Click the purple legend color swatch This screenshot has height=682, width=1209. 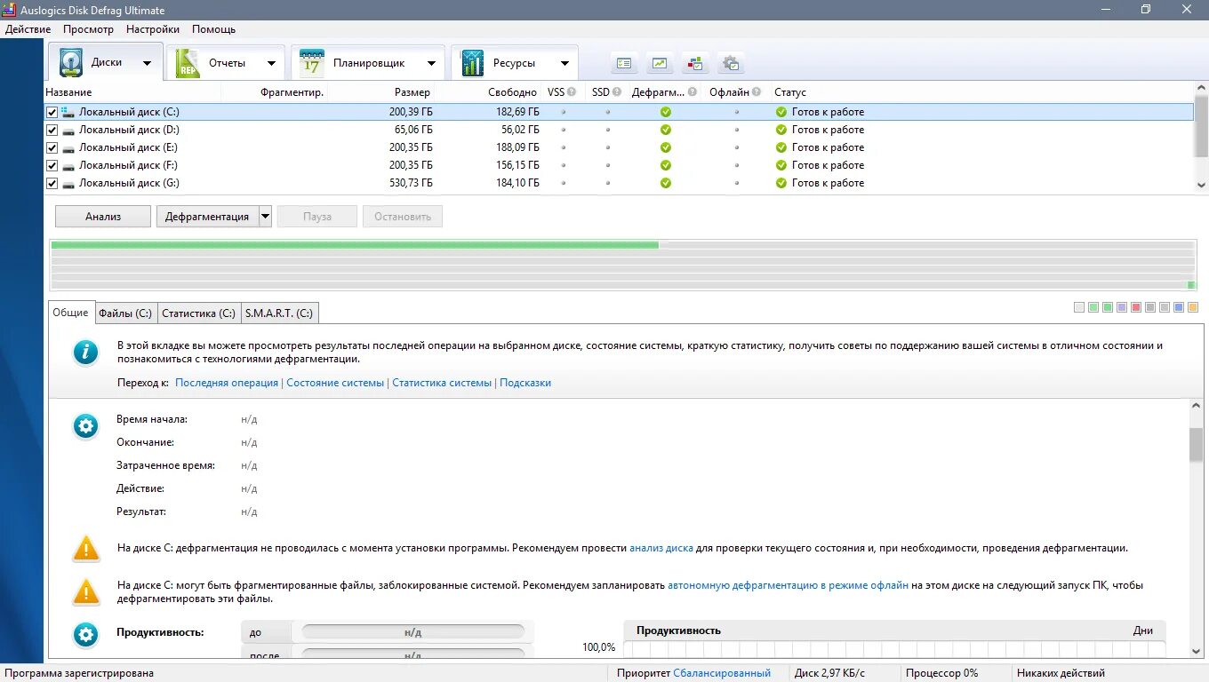[1122, 307]
